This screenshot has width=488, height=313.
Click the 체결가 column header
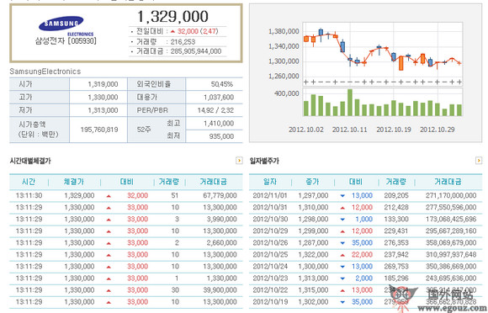[74, 182]
